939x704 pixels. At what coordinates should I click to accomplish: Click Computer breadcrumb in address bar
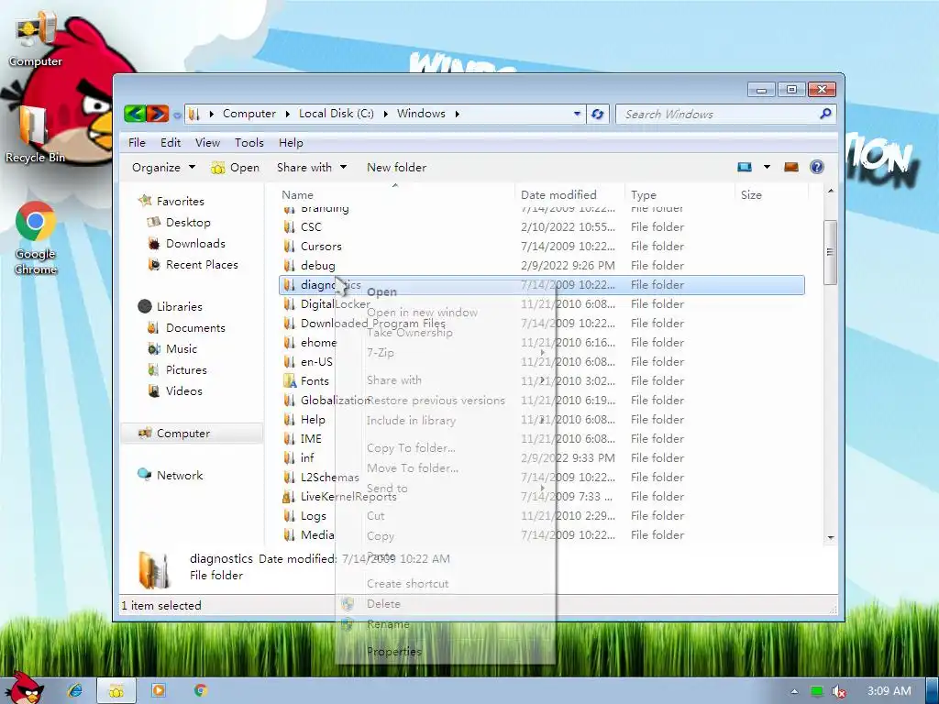coord(249,113)
